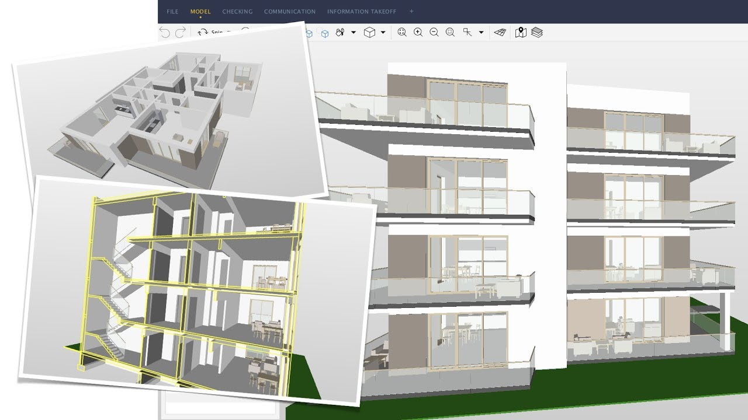Click the map location pin icon

coord(521,33)
